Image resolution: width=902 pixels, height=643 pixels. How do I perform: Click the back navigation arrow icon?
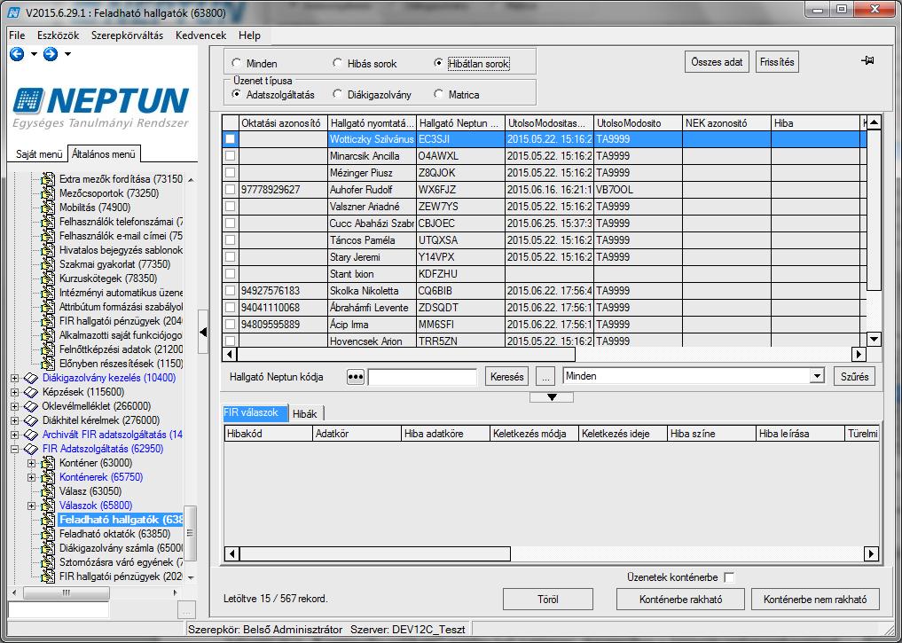pos(17,54)
